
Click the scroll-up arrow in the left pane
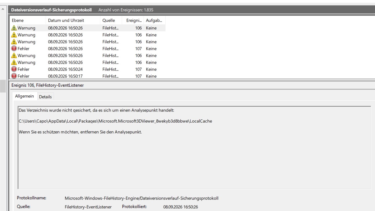(x=3, y=10)
